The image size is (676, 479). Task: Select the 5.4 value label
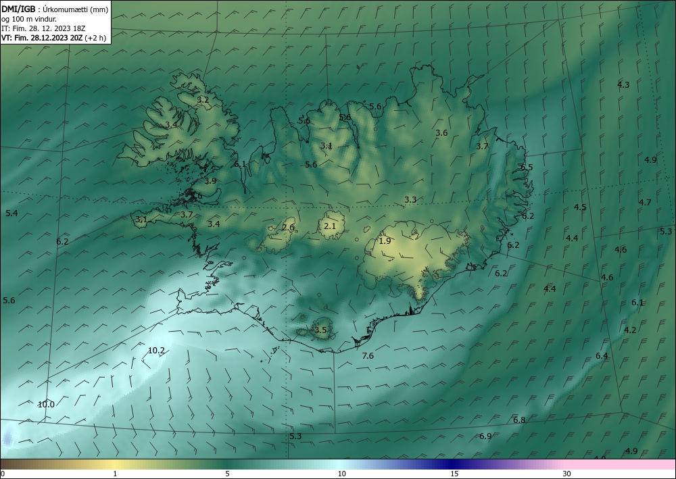(11, 213)
